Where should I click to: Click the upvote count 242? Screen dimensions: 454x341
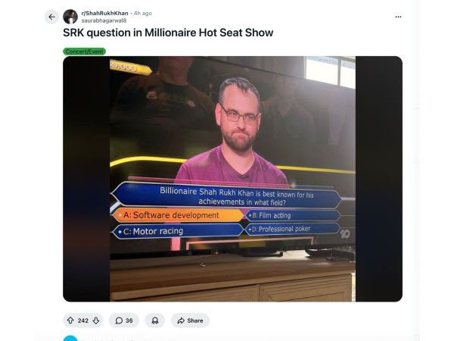click(83, 321)
